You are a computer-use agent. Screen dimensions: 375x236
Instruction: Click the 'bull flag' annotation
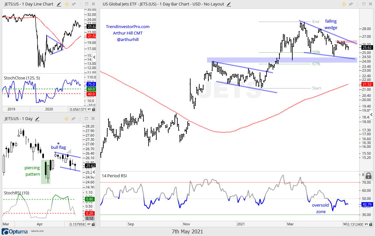[x=58, y=147]
